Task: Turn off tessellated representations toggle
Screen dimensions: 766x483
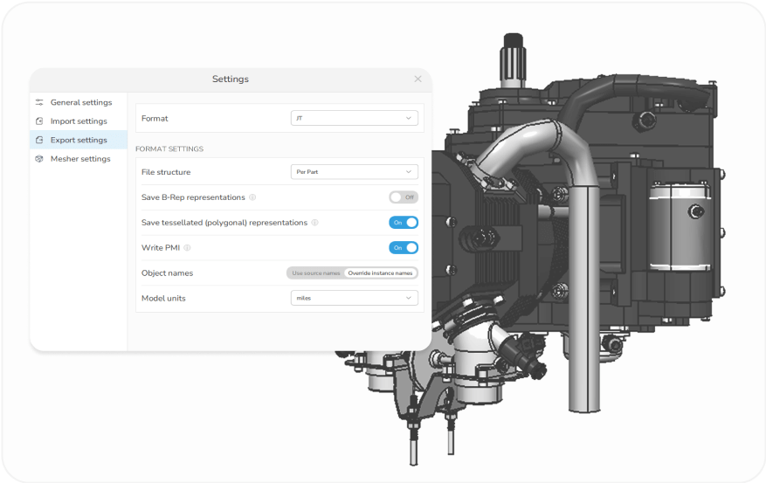Action: coord(404,223)
